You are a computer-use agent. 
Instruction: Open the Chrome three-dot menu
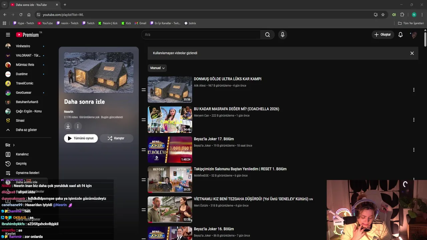(x=422, y=15)
